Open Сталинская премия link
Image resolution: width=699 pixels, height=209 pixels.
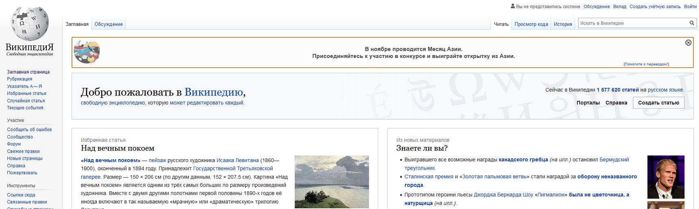point(429,177)
